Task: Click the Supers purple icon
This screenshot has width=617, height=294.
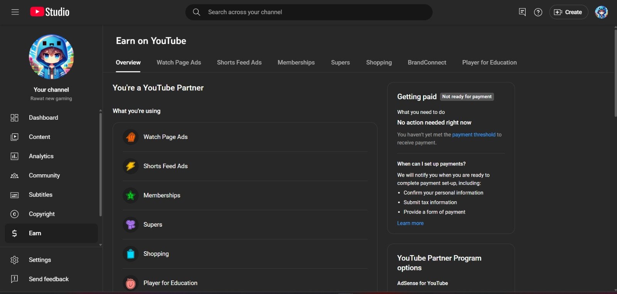Action: [131, 225]
